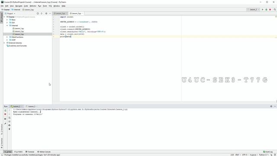Click the print(data) line in the editor
The width and height of the screenshot is (277, 156).
click(65, 36)
